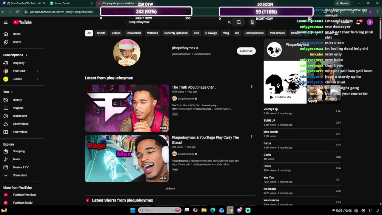The image size is (382, 215).
Task: Open the account avatar menu
Action: (370, 22)
